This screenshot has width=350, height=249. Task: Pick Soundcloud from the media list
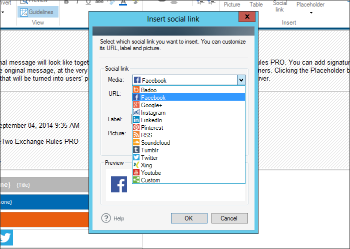click(x=155, y=143)
